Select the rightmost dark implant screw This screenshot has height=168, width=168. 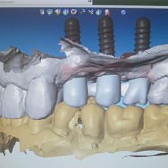[142, 34]
